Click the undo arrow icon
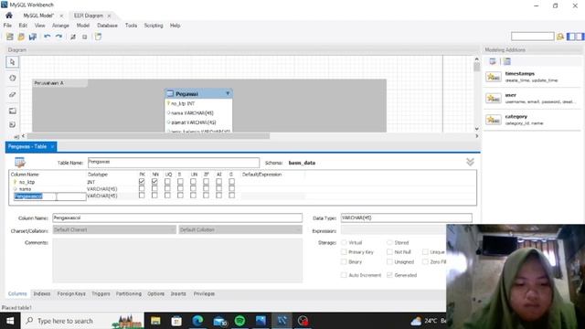 48,37
